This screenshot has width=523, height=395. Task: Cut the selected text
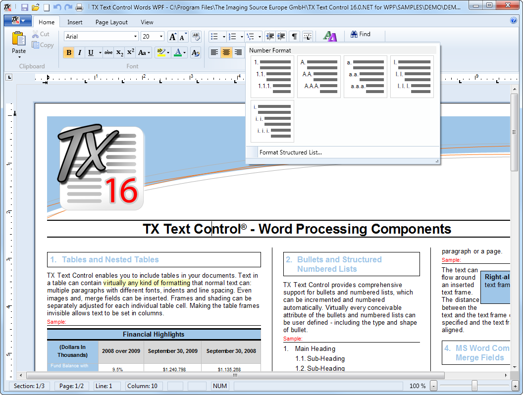41,34
